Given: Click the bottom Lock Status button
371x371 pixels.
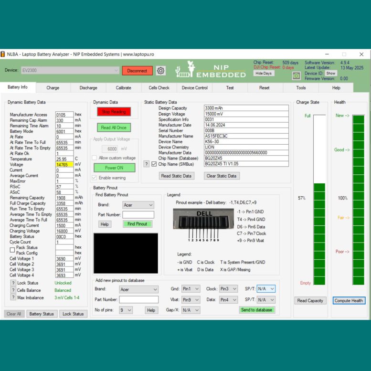Looking at the screenshot, I should pyautogui.click(x=73, y=314).
